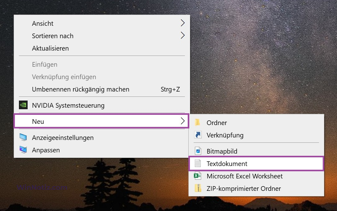Screen dimensions: 337x211
Task: Click the Textdokument page icon
Action: 198,164
